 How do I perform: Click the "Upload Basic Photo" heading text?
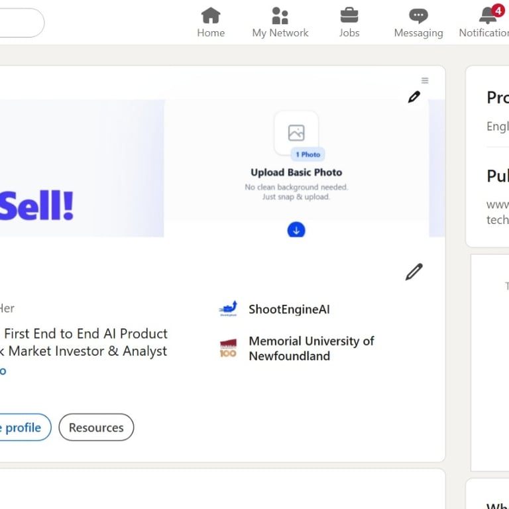point(296,172)
